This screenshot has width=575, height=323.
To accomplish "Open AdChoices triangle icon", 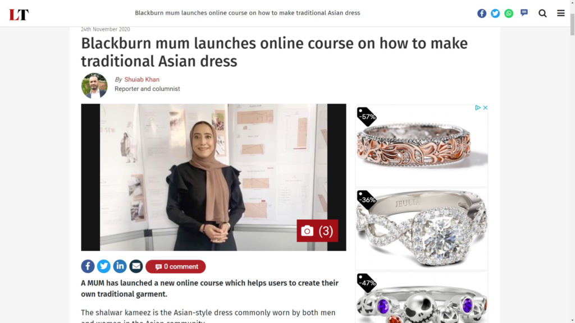I will coord(478,108).
